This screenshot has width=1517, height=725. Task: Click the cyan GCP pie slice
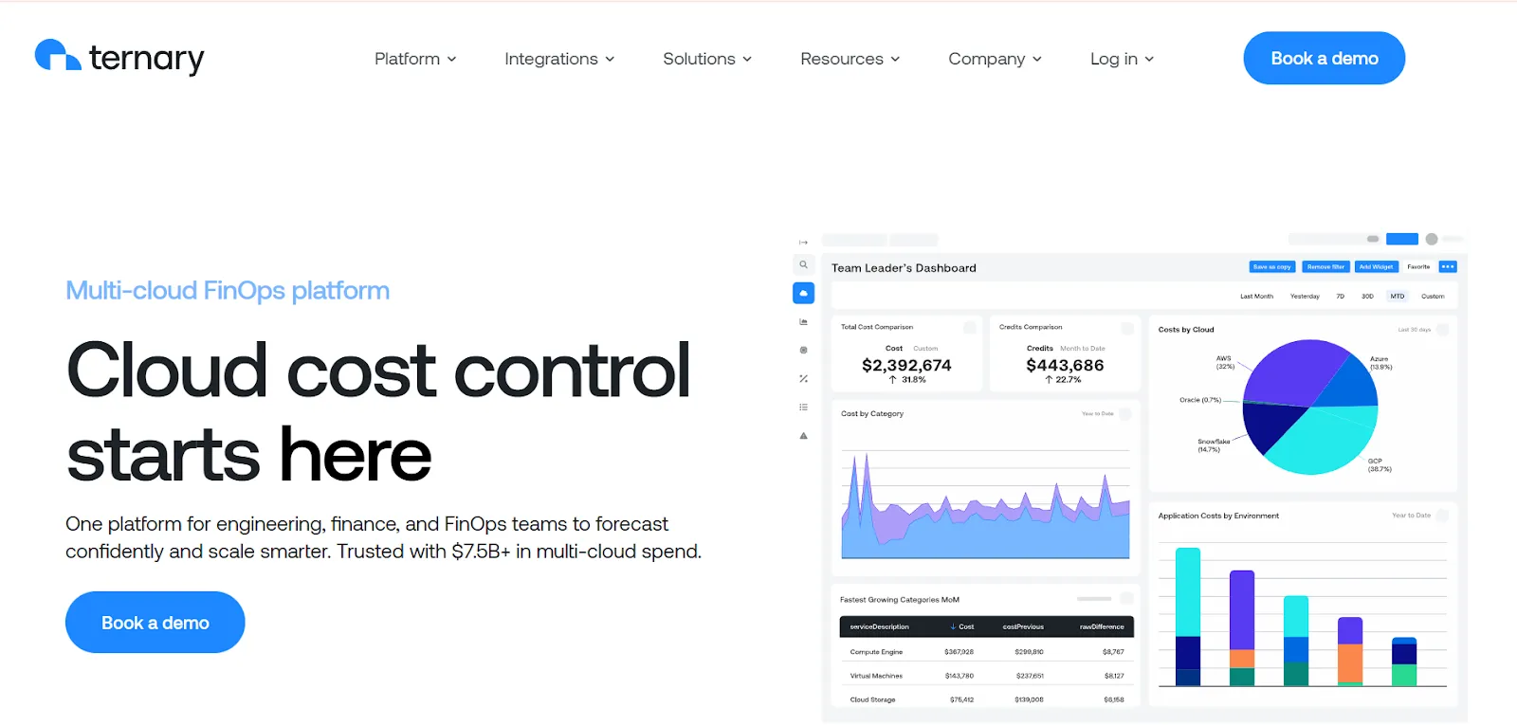(x=1327, y=439)
